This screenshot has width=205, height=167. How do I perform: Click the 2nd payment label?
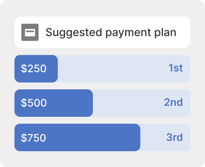tap(173, 102)
